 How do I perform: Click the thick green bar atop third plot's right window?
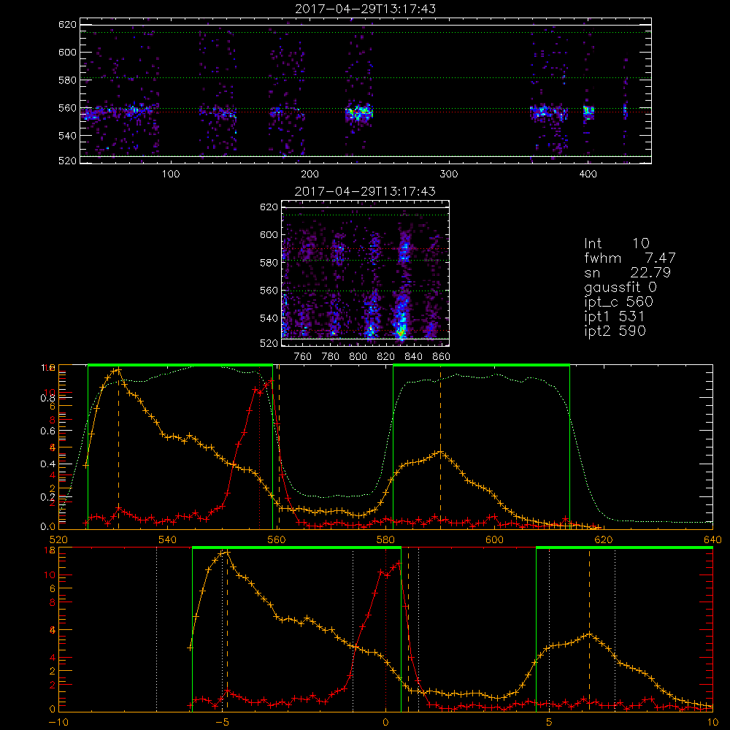click(x=481, y=365)
